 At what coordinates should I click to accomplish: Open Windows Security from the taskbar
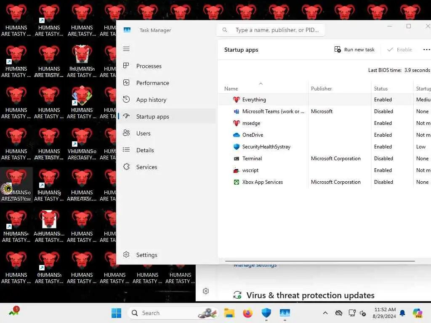pyautogui.click(x=266, y=313)
